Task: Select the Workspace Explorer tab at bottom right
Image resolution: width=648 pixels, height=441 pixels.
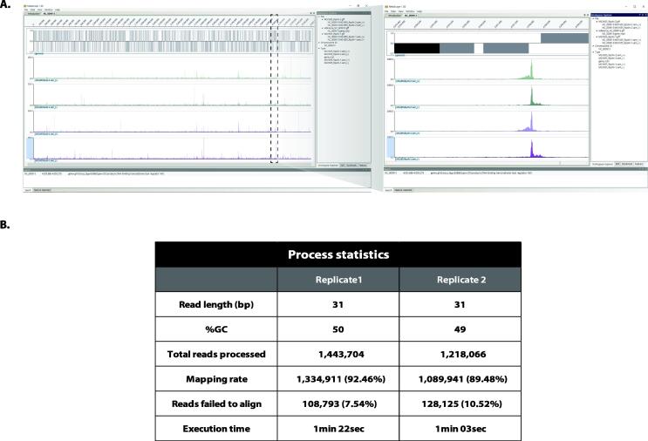Action: pos(602,163)
